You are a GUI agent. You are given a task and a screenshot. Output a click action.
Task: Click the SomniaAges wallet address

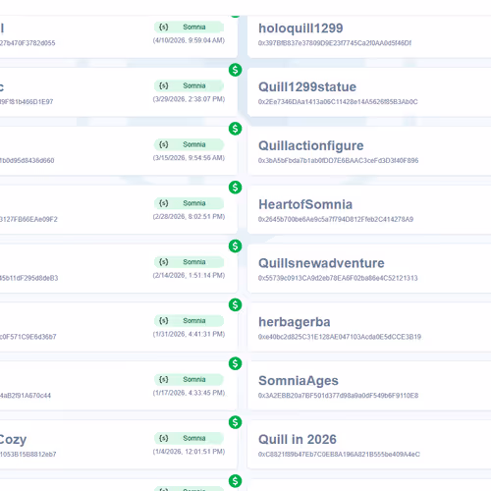point(338,396)
